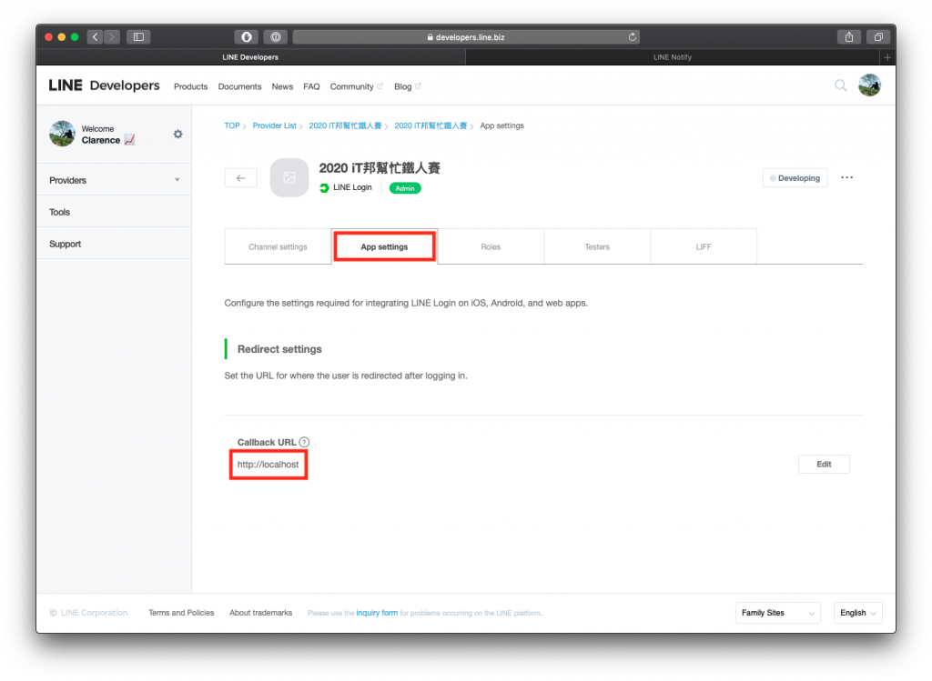The image size is (932, 681).
Task: Click the channel image placeholder icon
Action: point(289,177)
